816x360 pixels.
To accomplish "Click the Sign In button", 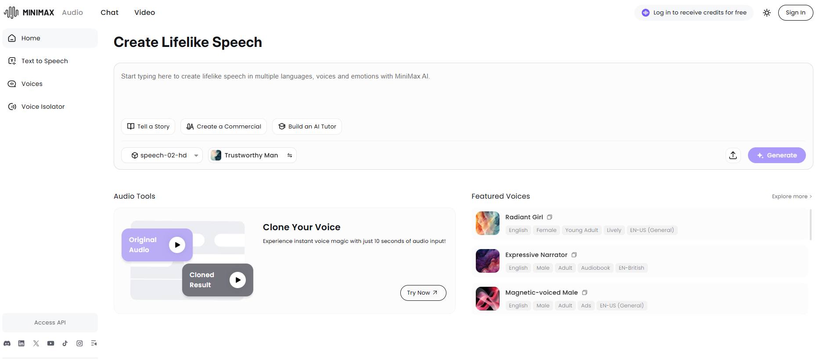I will click(x=795, y=13).
